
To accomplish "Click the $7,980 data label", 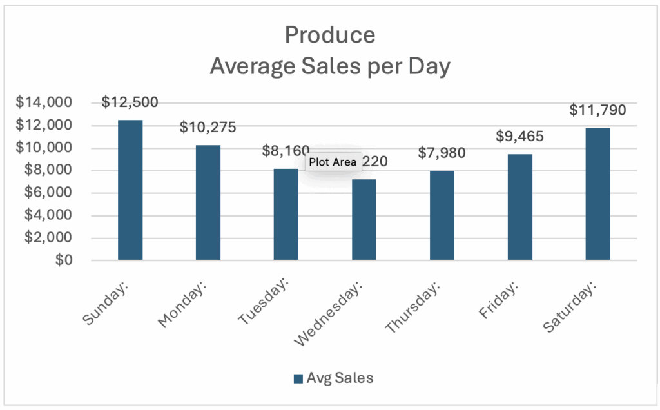I will [442, 153].
